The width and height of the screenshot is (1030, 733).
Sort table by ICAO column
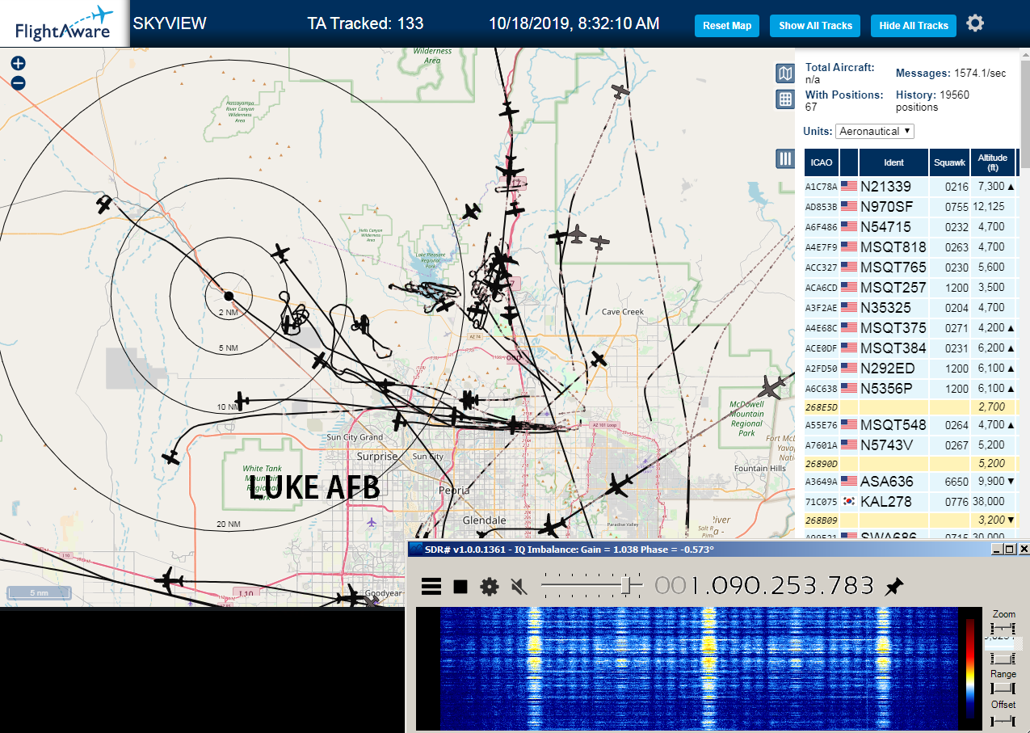[821, 162]
